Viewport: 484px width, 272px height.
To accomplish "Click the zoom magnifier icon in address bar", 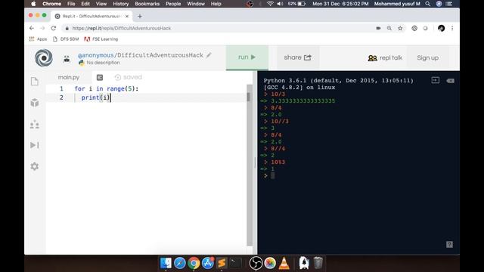I will point(389,28).
